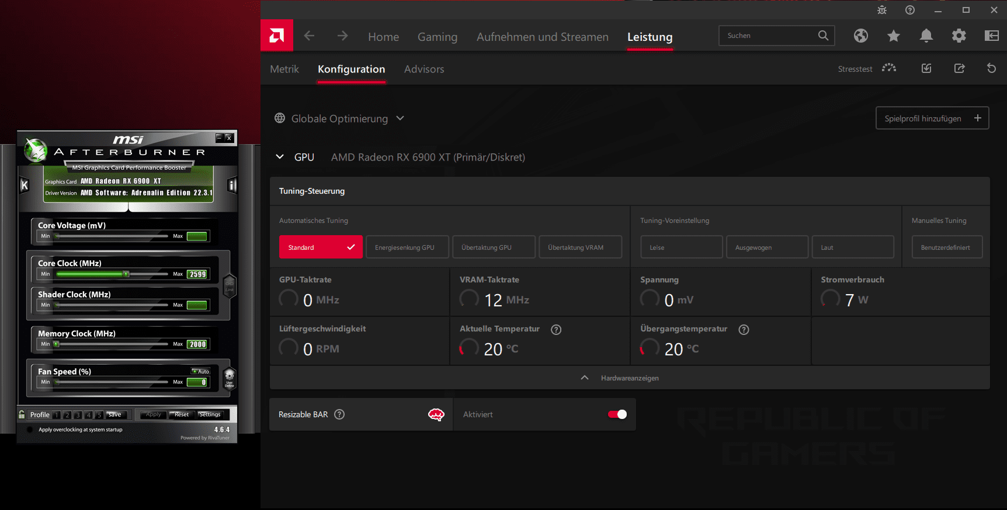Select Übertaktung GPU tuning option

point(494,247)
